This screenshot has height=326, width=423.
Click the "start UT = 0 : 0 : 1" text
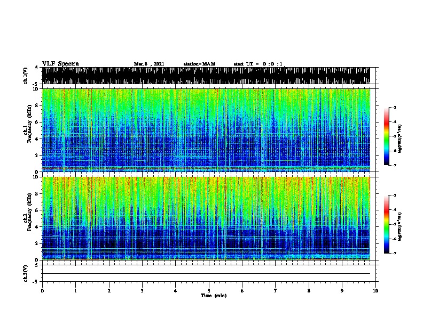258,64
